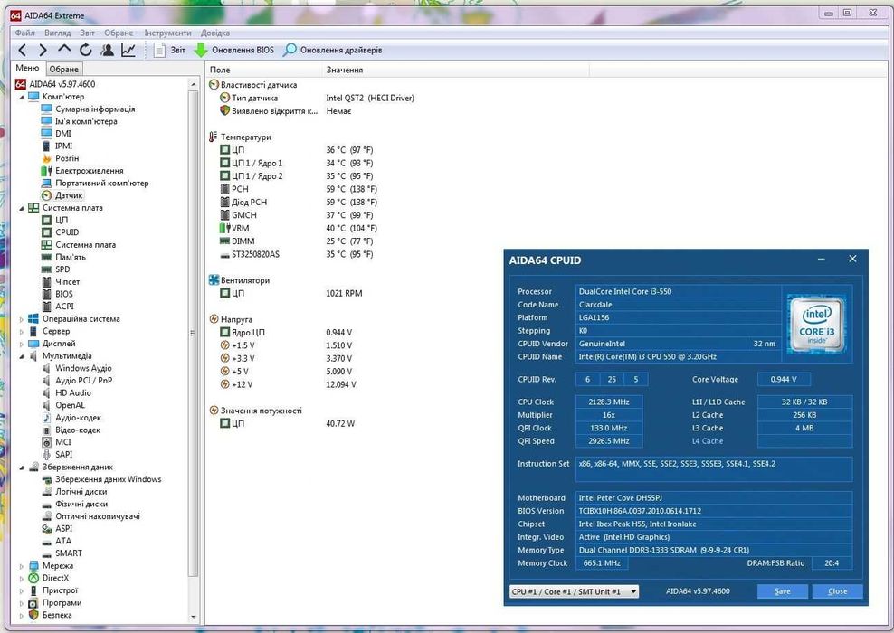The width and height of the screenshot is (894, 633).
Task: Open Пам'ять memory tree item
Action: coord(64,257)
